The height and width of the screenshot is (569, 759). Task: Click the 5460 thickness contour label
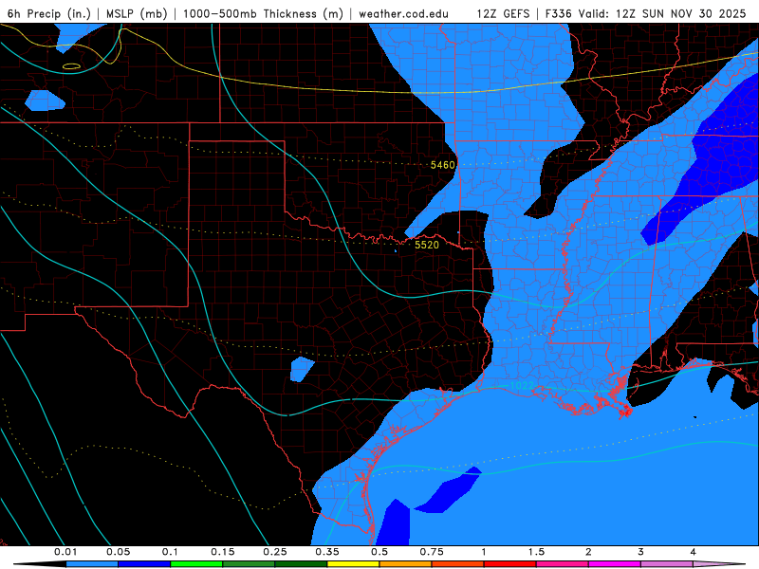pos(443,165)
